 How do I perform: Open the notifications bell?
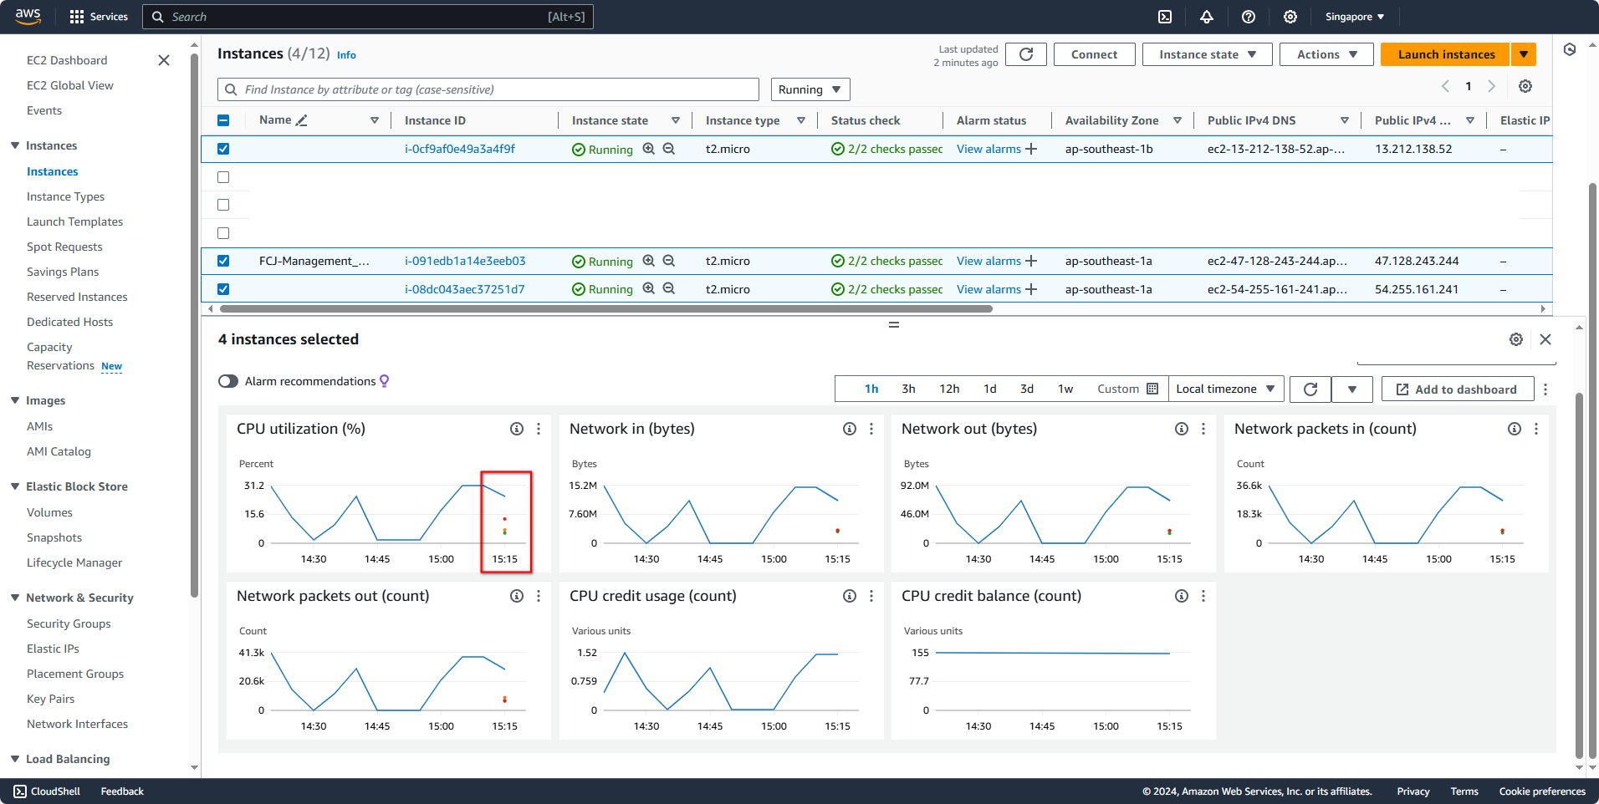(1207, 17)
